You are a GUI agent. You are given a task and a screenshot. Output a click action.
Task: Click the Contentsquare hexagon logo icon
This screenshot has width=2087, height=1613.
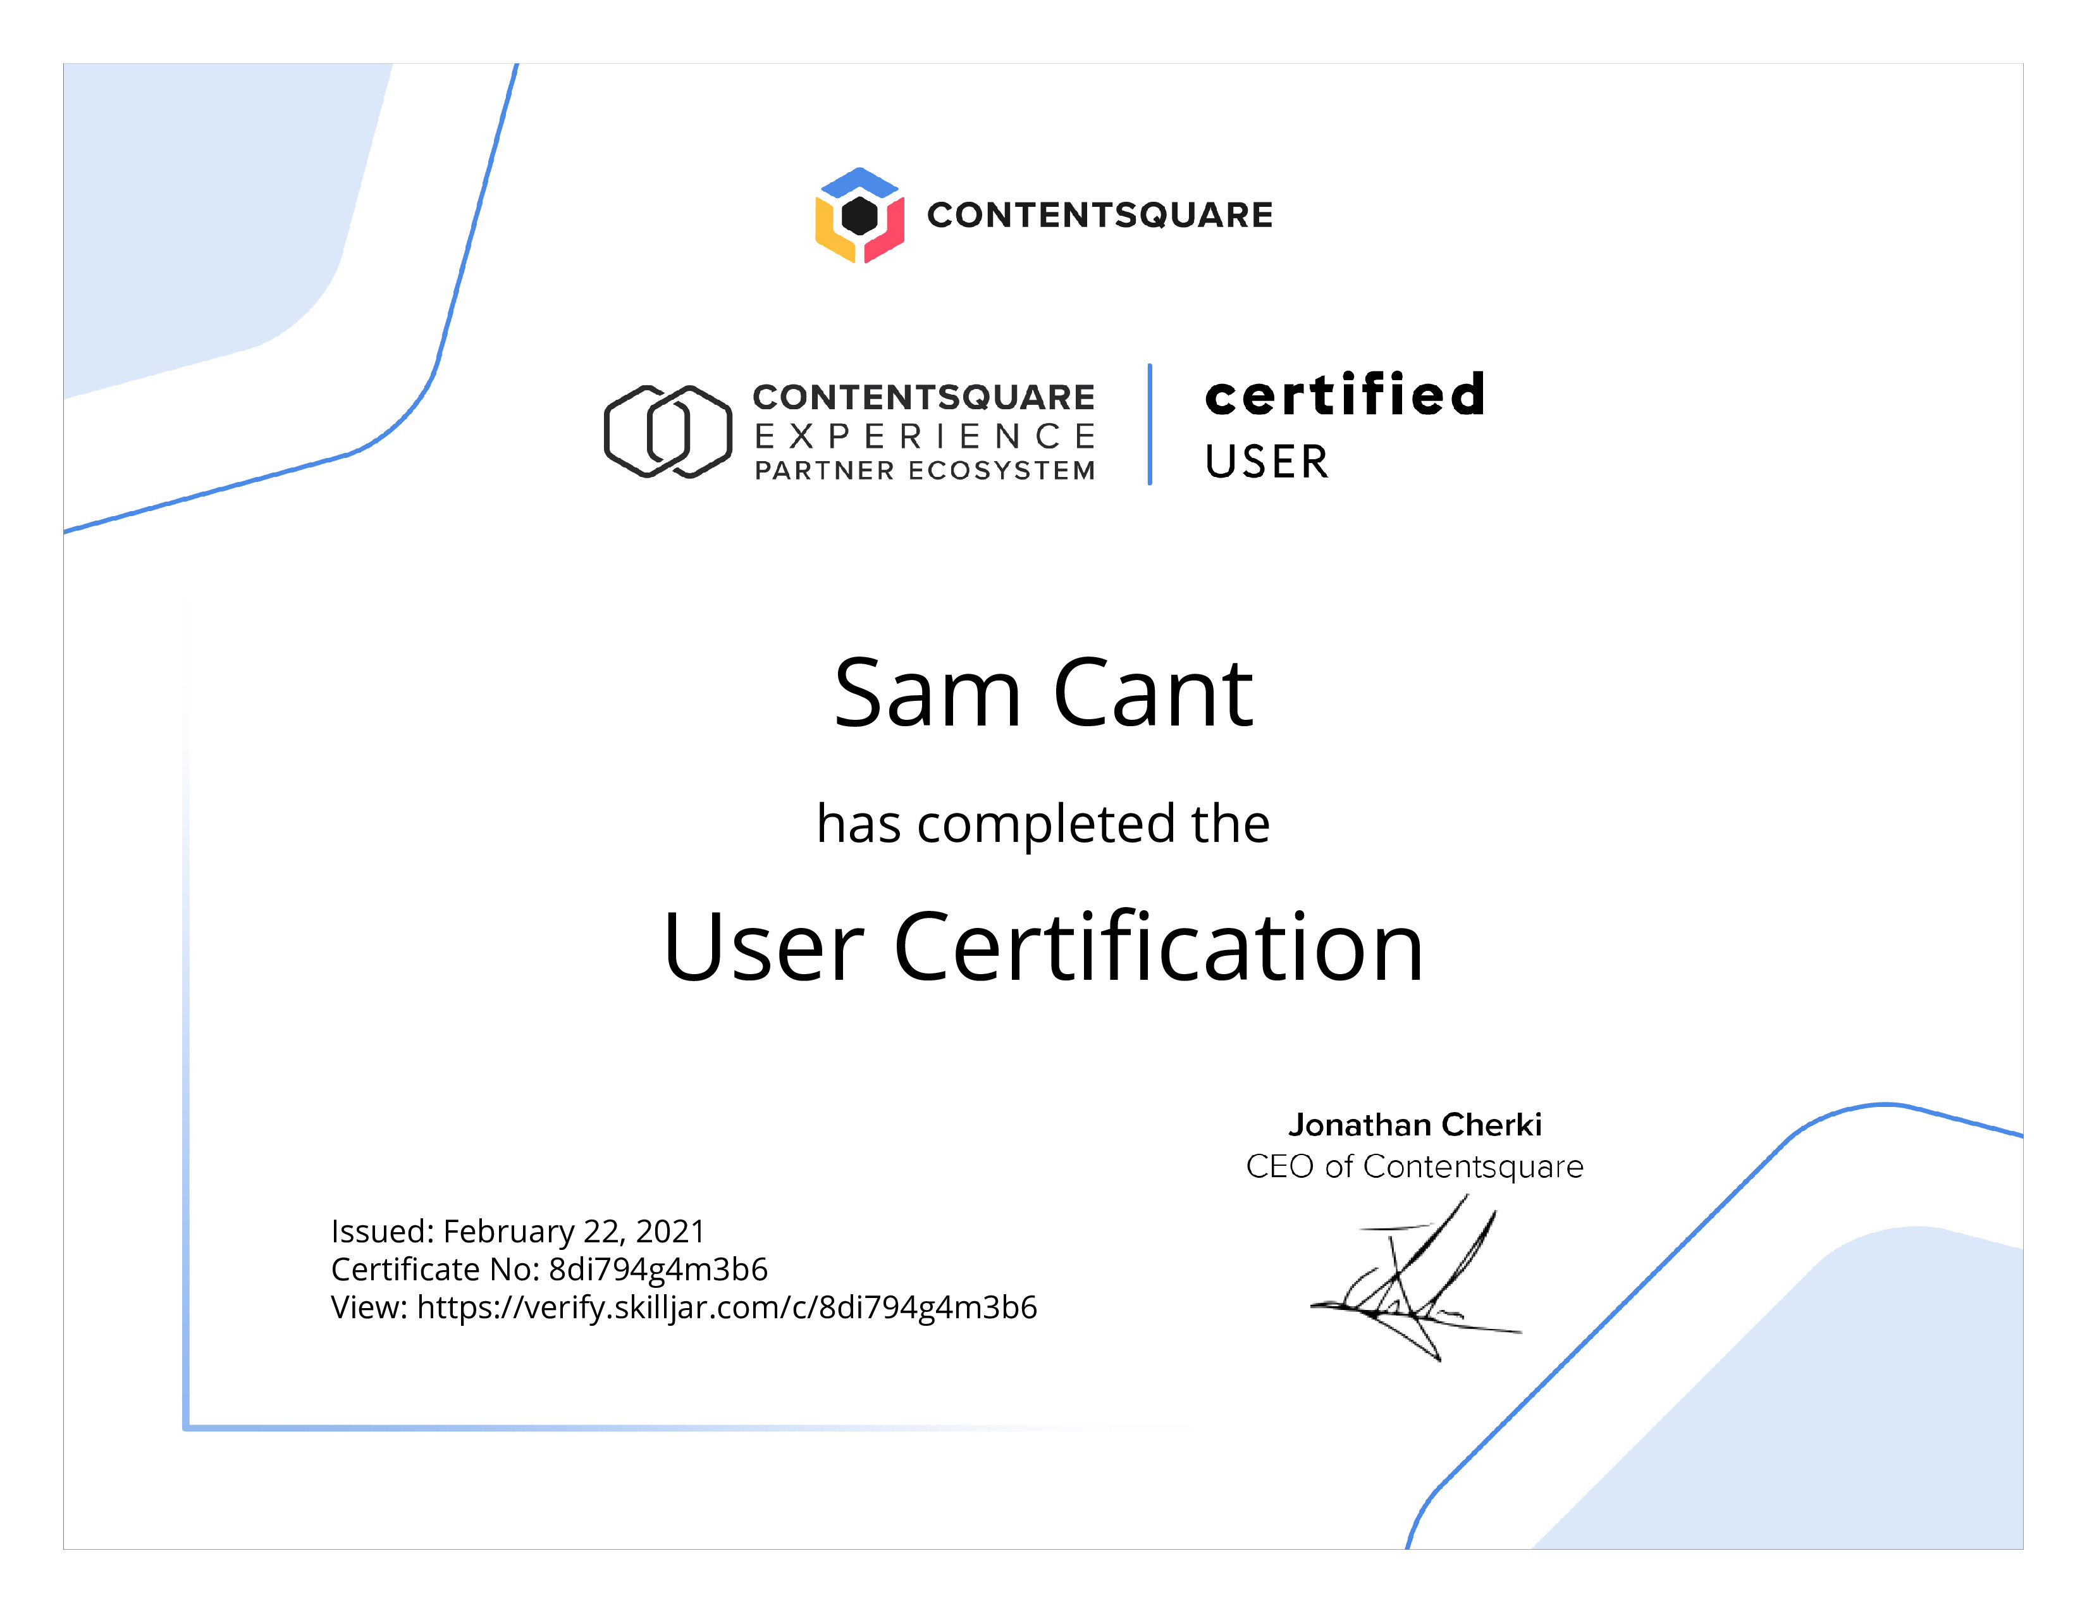(859, 215)
